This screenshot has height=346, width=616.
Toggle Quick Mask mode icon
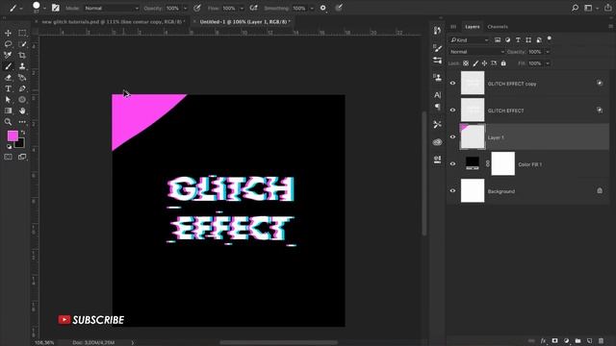click(x=8, y=157)
